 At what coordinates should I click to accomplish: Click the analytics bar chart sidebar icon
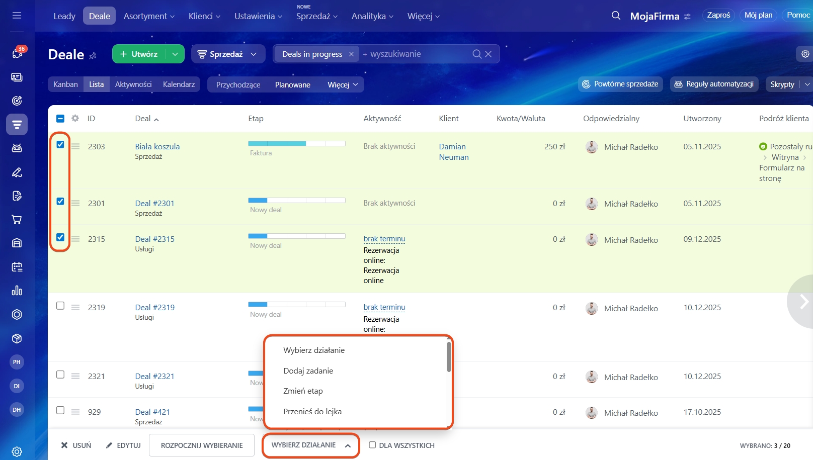(17, 291)
